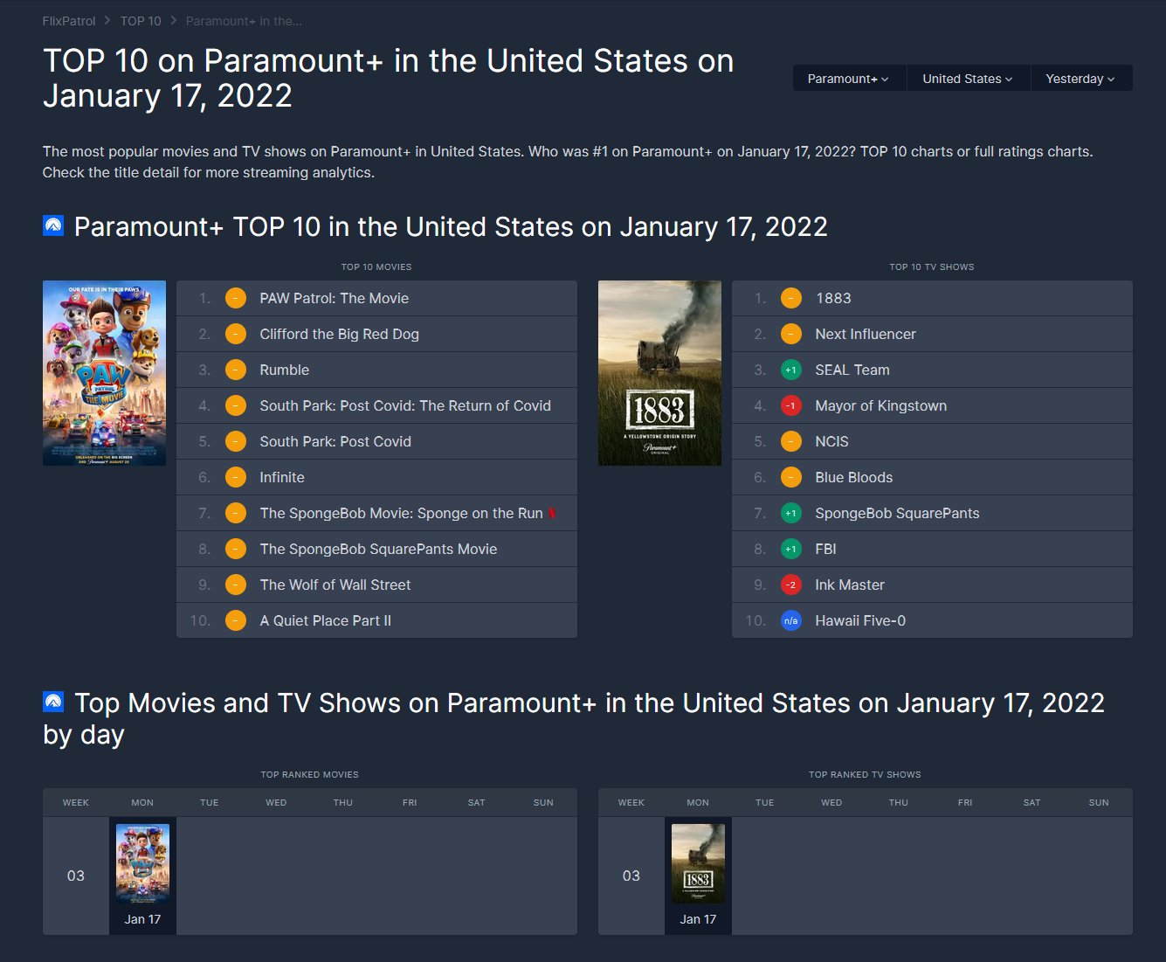Open SpongeBob SquarePants TV show link
Viewport: 1166px width, 962px height.
[897, 513]
